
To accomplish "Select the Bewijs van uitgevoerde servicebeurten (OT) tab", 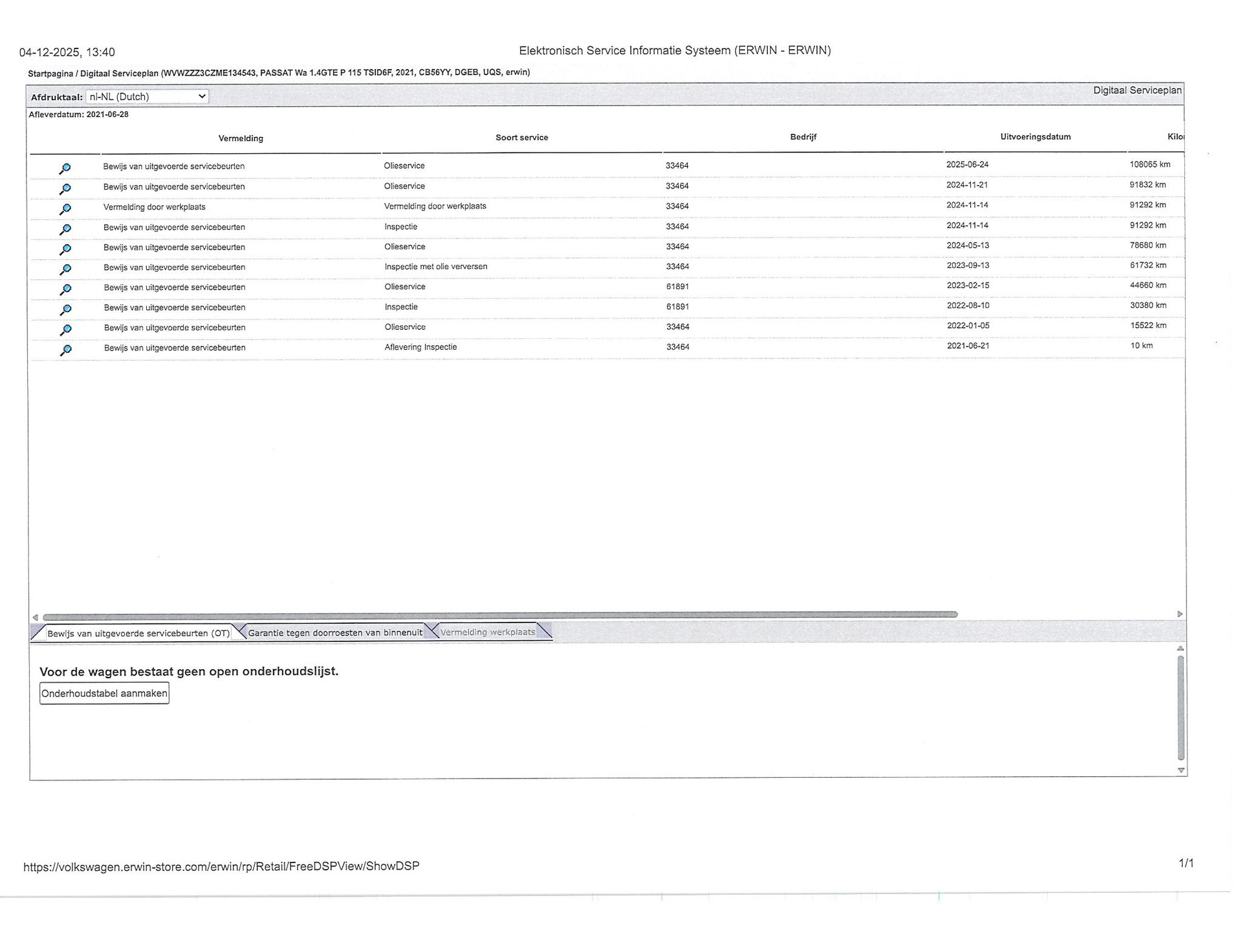I will (138, 633).
